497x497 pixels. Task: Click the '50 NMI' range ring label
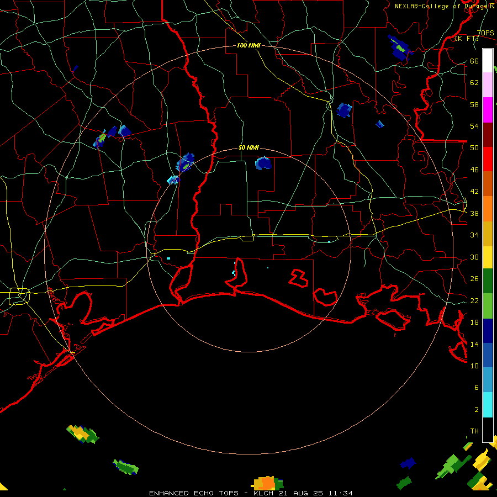click(248, 147)
